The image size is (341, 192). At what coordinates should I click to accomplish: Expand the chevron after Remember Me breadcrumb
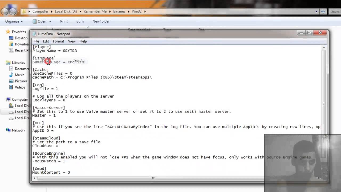(x=110, y=11)
